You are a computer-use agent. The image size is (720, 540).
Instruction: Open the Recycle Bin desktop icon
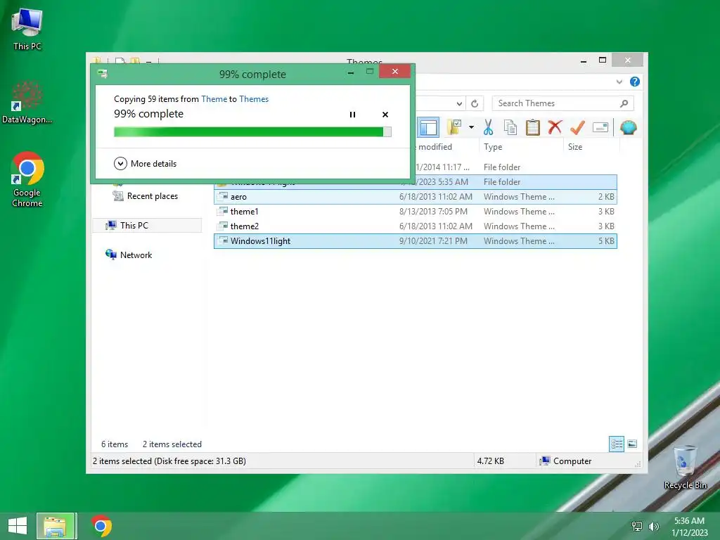tap(685, 467)
